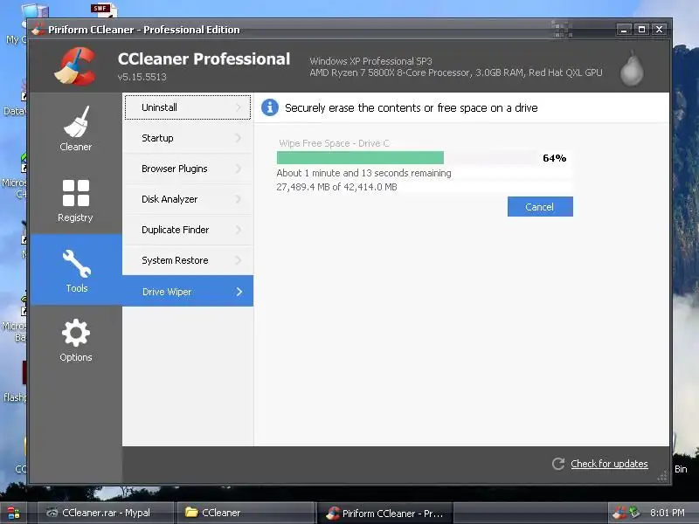
Task: Click the CCleaner logo in header
Action: (x=75, y=66)
